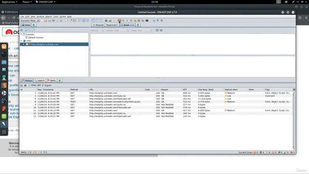Click the URL column header
Viewport: 309px width, 174px height.
(x=116, y=90)
